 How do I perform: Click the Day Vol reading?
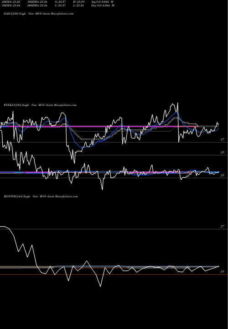[x=103, y=5]
